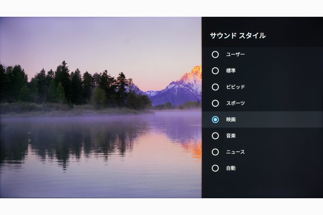The height and width of the screenshot is (215, 323).
Task: Click the スポーツ label text
Action: (x=235, y=103)
